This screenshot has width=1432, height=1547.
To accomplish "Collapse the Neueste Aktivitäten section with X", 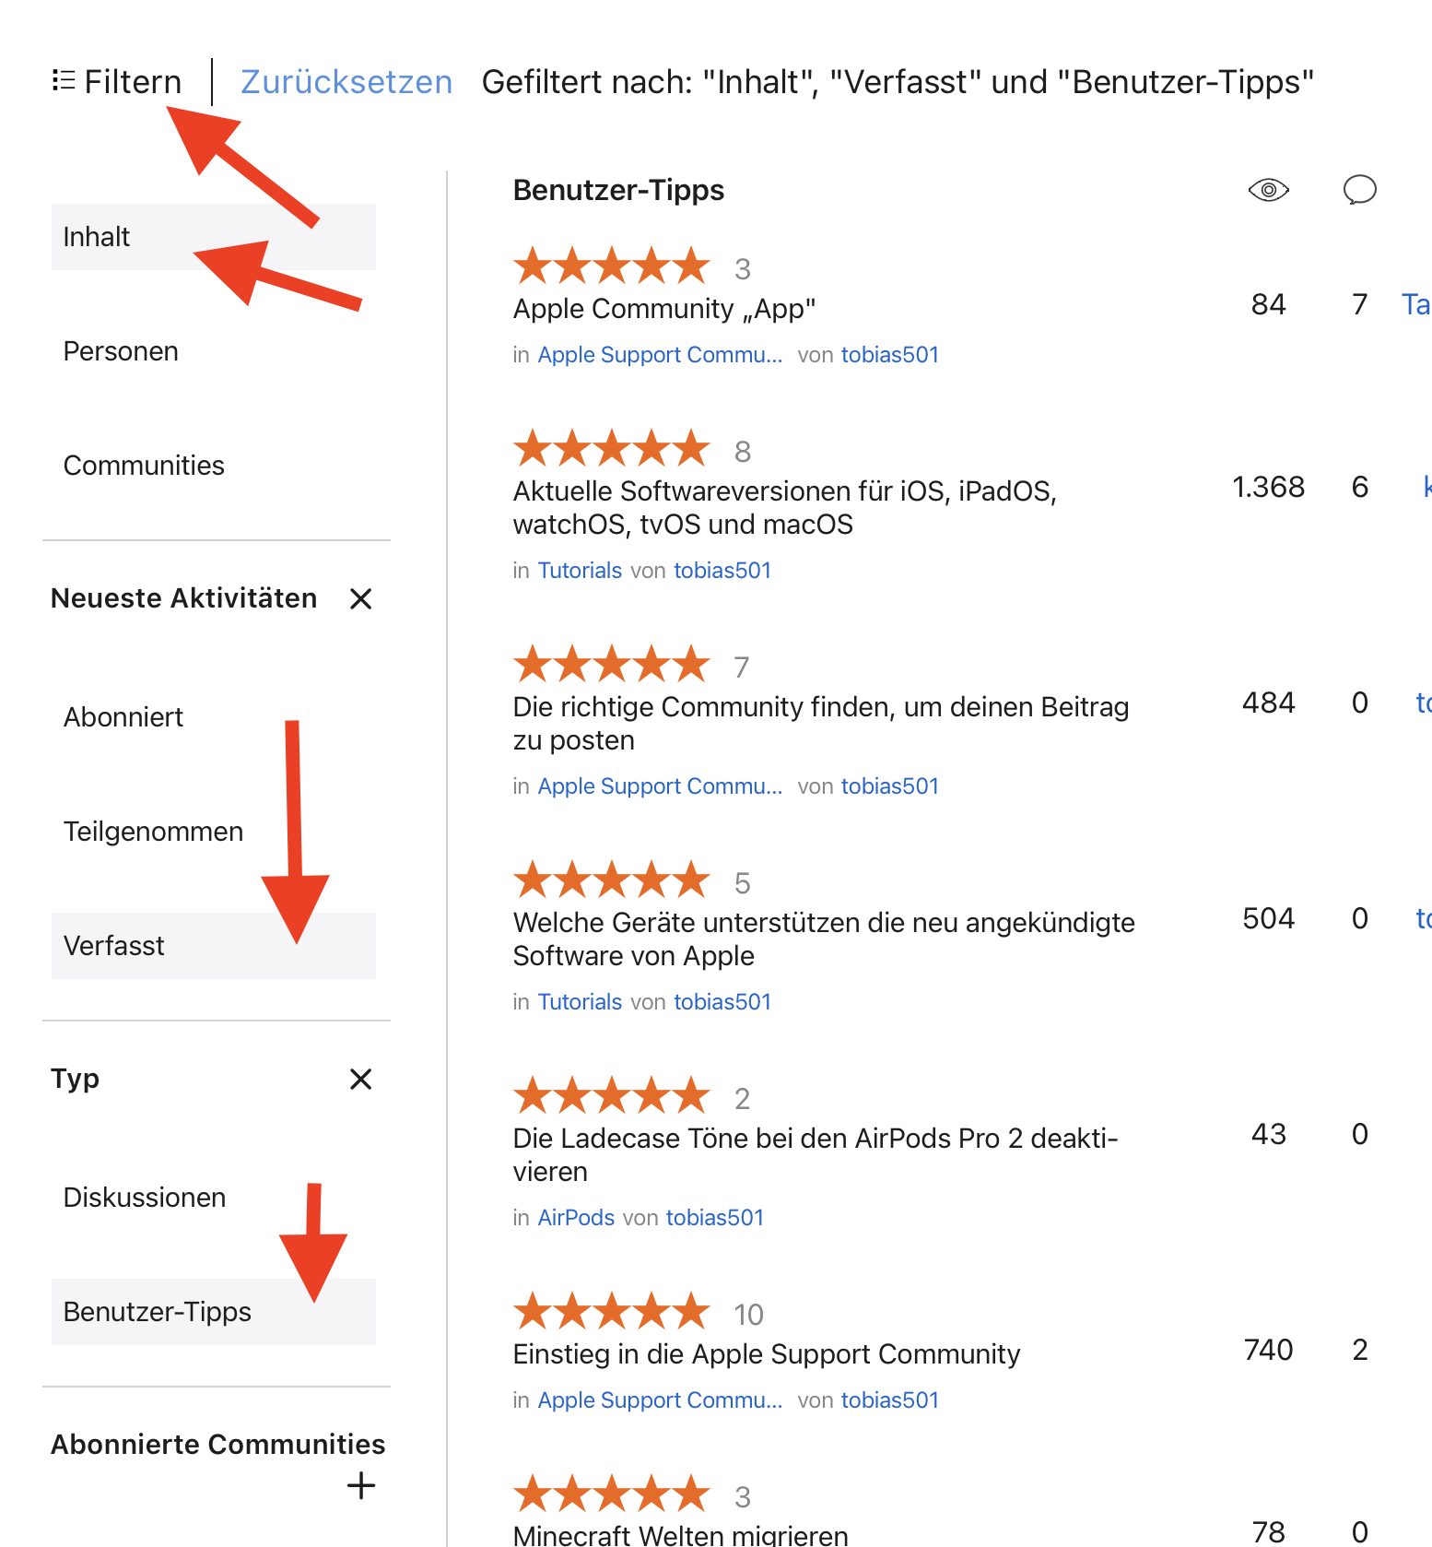I will [x=361, y=599].
